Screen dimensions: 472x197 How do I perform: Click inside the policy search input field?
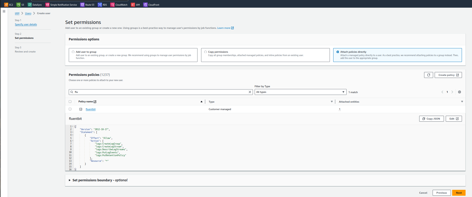[x=161, y=92]
